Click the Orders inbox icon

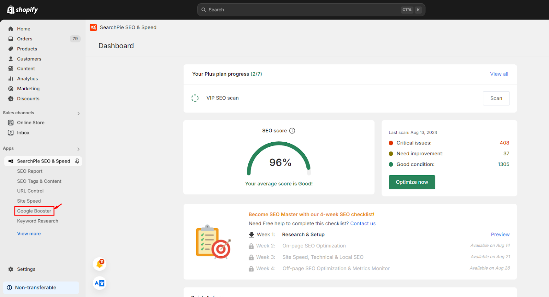tap(11, 39)
